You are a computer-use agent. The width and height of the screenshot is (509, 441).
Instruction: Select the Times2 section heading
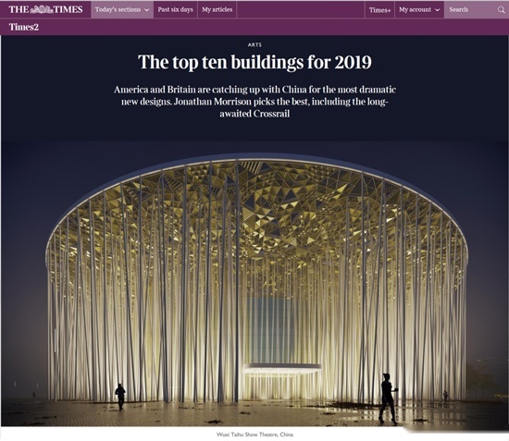[24, 27]
